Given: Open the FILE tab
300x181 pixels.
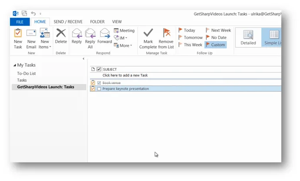Looking at the screenshot, I should pyautogui.click(x=20, y=22).
